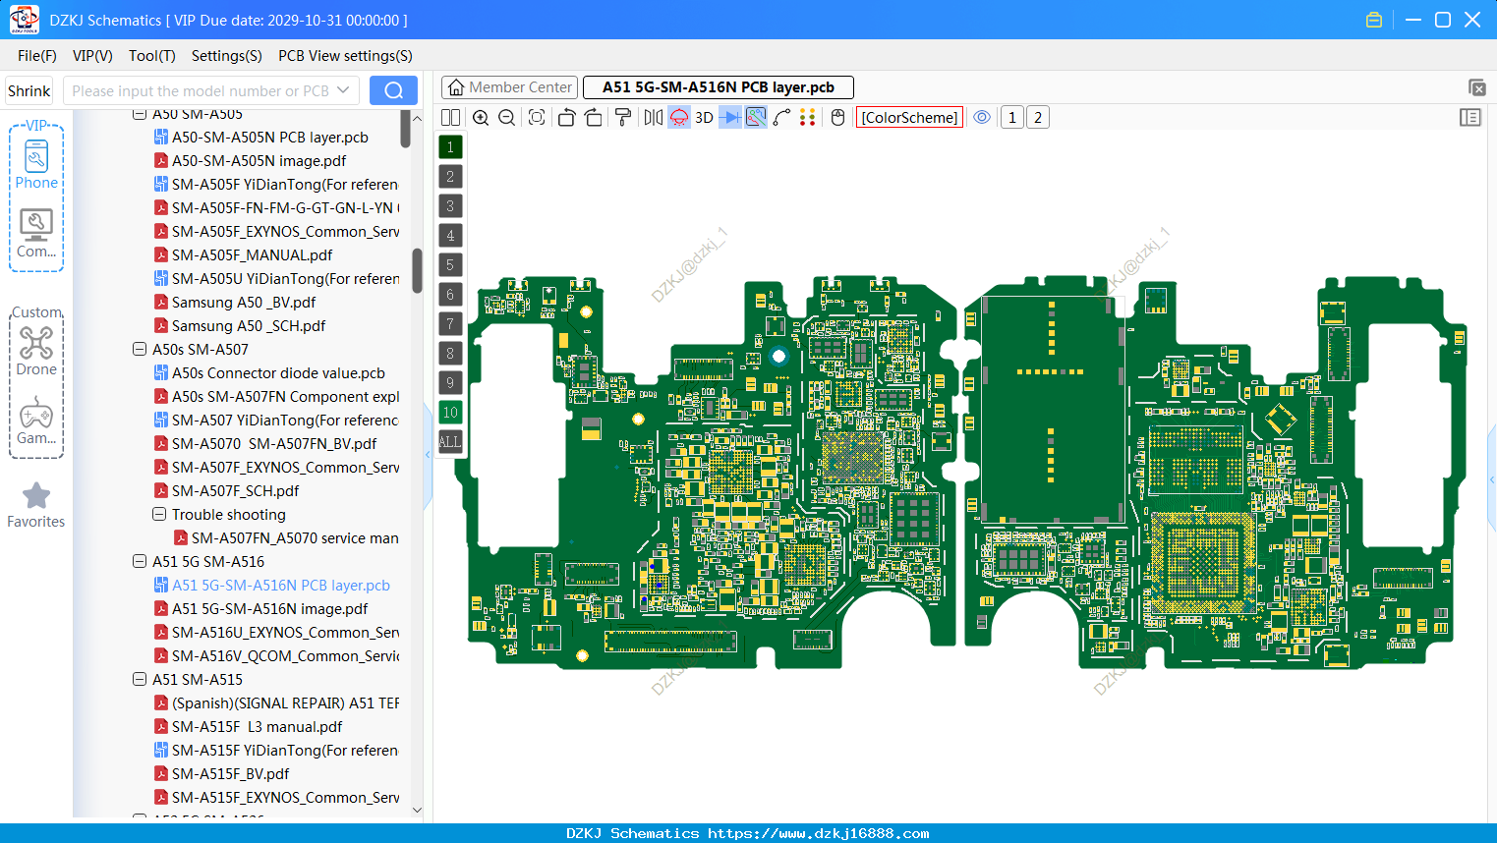Open Favorites
This screenshot has width=1497, height=843.
click(x=36, y=505)
